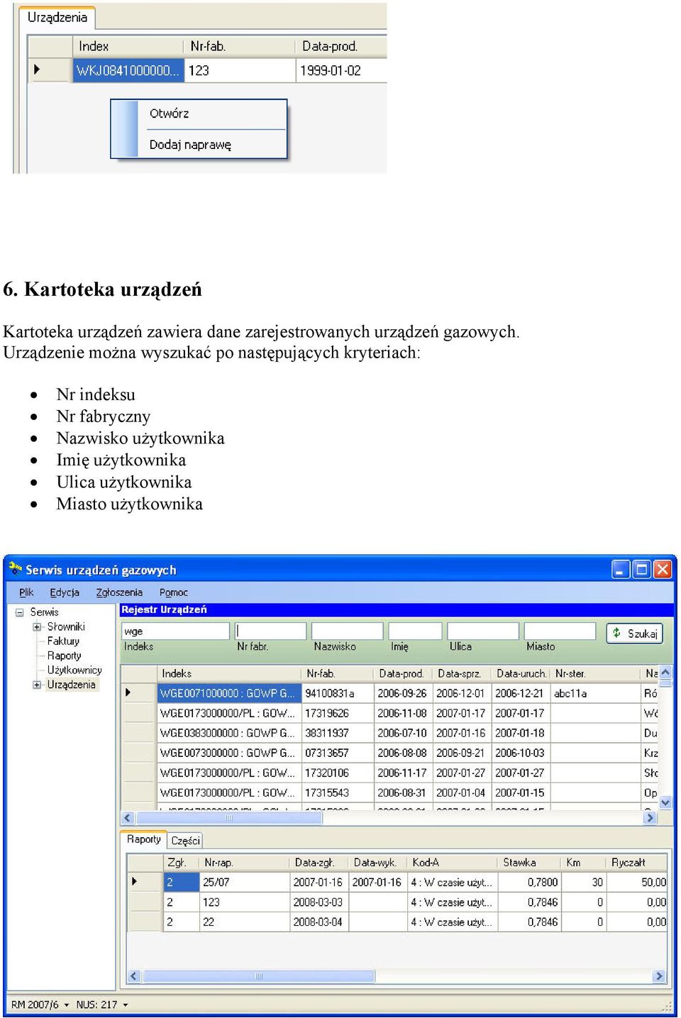Select Raporty in the side tree
Screen dimensions: 681x1018
pyautogui.click(x=64, y=656)
